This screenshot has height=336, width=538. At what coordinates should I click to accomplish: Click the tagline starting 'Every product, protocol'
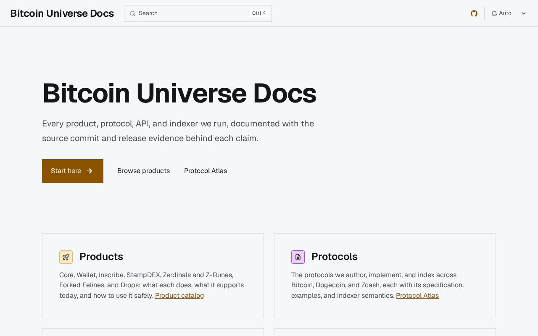click(178, 131)
